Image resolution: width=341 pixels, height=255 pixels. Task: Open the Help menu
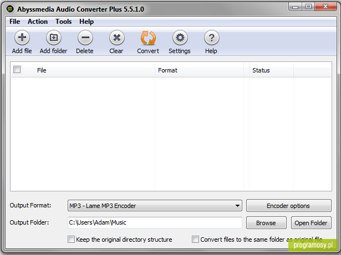[x=86, y=22]
